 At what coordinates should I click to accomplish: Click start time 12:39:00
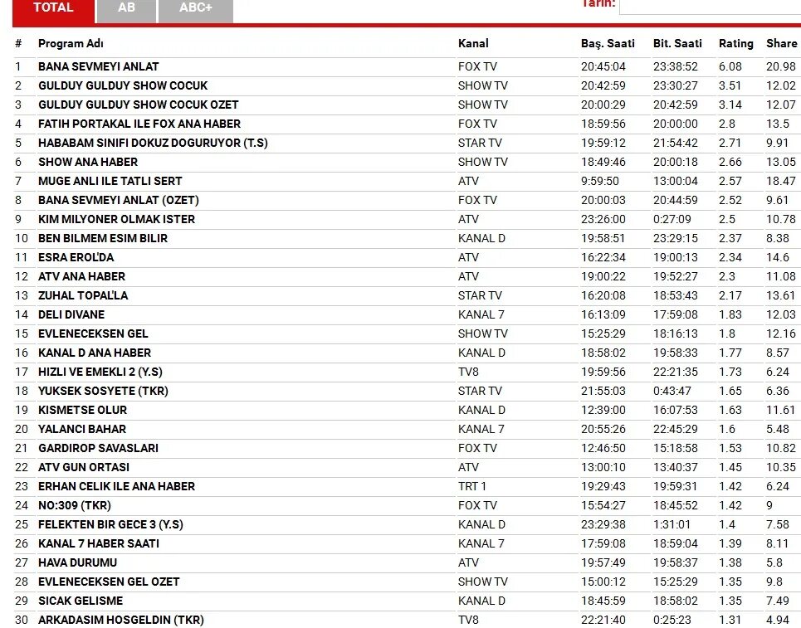pyautogui.click(x=603, y=410)
